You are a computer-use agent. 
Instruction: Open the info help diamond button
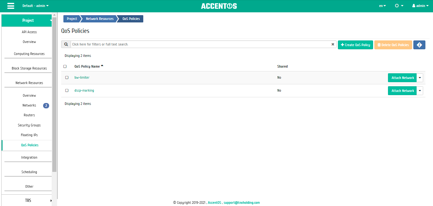419,45
